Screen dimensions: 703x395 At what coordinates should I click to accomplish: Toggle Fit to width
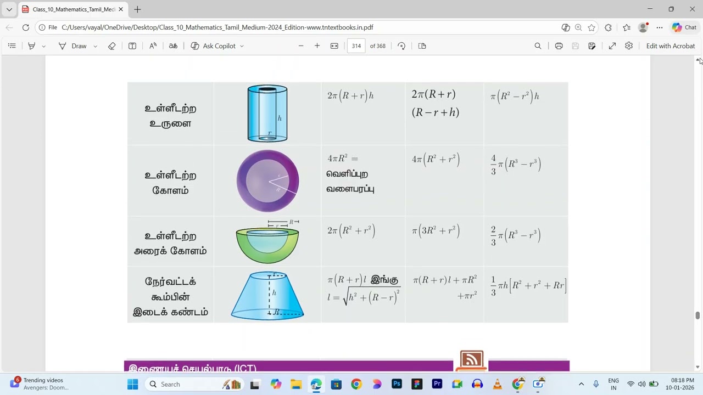pos(334,46)
